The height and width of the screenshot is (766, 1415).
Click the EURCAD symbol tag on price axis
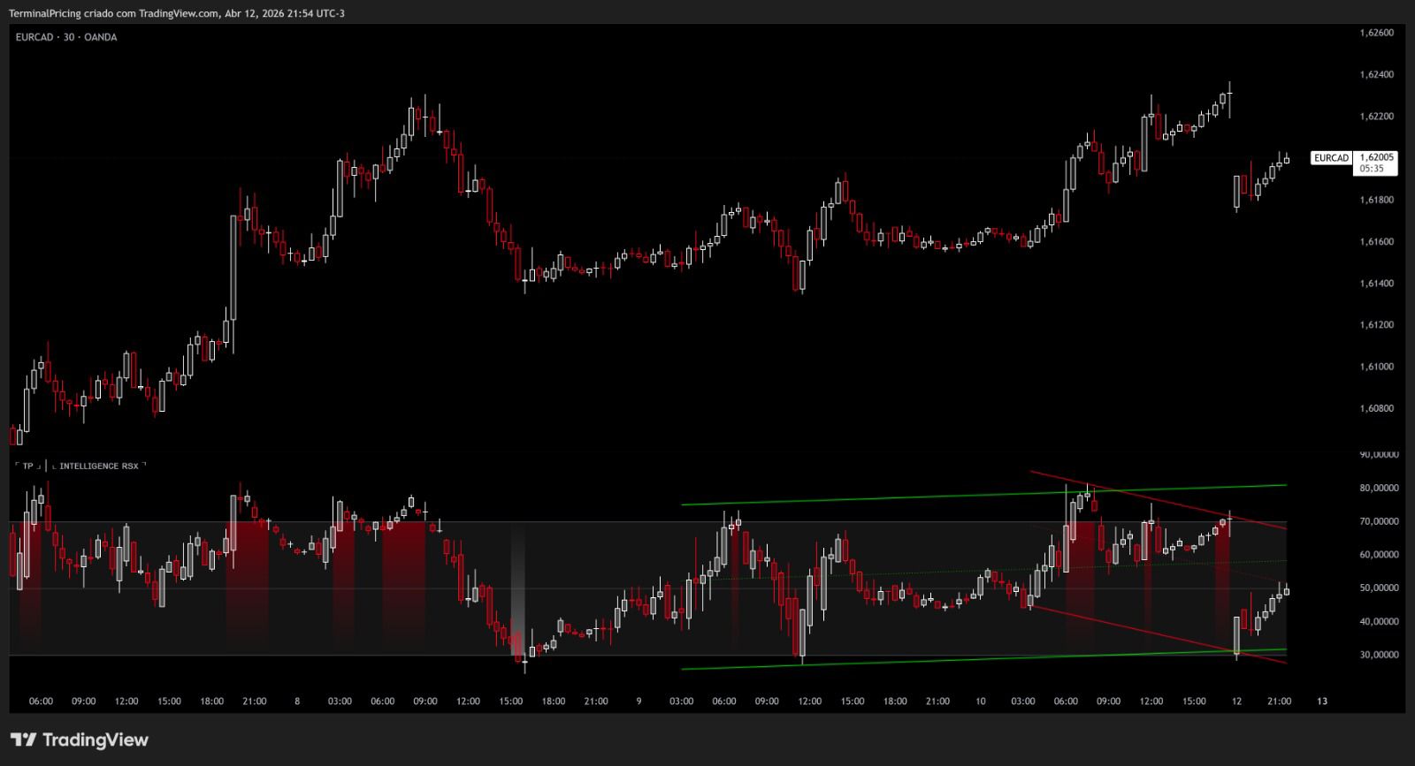1331,158
